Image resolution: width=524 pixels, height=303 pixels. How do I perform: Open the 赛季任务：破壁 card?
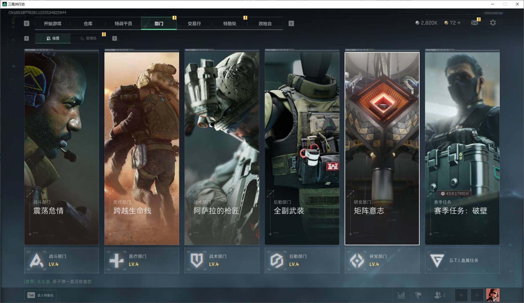pyautogui.click(x=462, y=149)
